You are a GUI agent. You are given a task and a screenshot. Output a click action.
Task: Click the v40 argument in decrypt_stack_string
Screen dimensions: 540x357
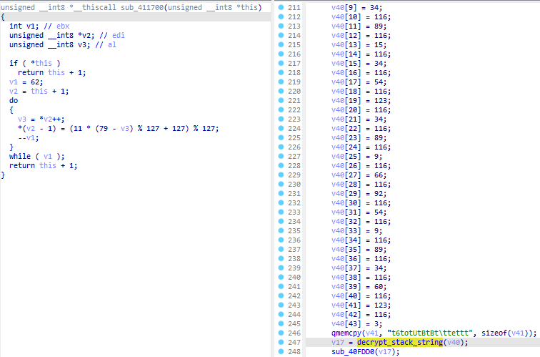coord(454,342)
